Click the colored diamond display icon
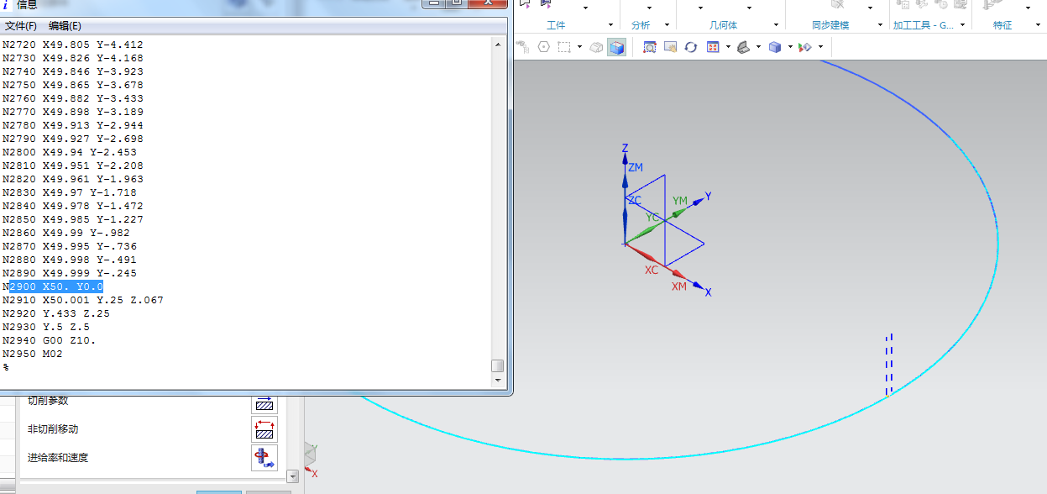Screen dimensions: 1047x494 click(805, 47)
